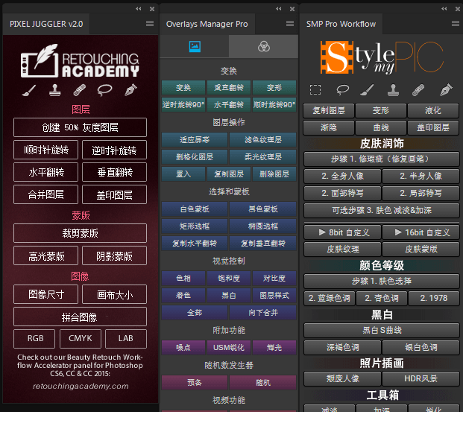463x429 pixels.
Task: Click 2. 1978 color grade button
Action: [434, 299]
